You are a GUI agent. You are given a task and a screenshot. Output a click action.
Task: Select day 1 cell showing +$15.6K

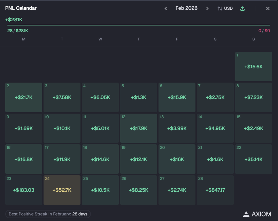254,67
